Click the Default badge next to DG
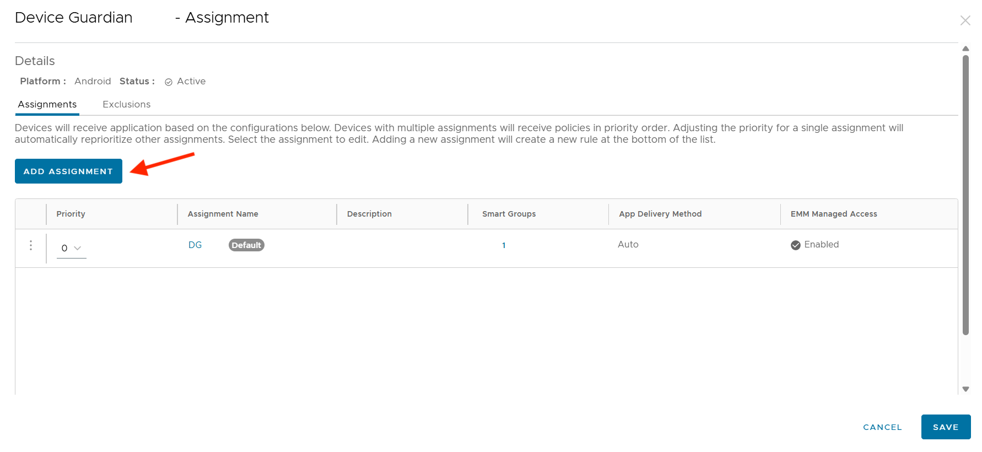The image size is (982, 452). 246,245
